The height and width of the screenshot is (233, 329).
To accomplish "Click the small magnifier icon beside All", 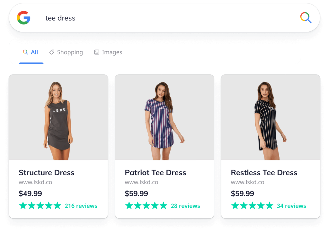I will click(25, 52).
